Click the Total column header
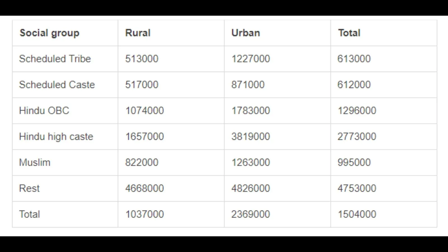Screen dimensions: 448x252 tap(349, 33)
